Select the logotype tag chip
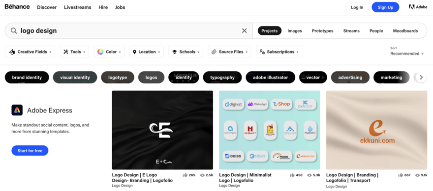433x191 pixels. (118, 78)
